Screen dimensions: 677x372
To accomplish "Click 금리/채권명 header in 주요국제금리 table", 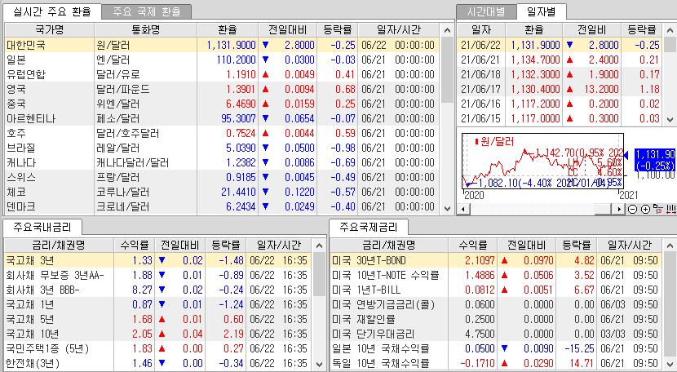I will pyautogui.click(x=389, y=246).
